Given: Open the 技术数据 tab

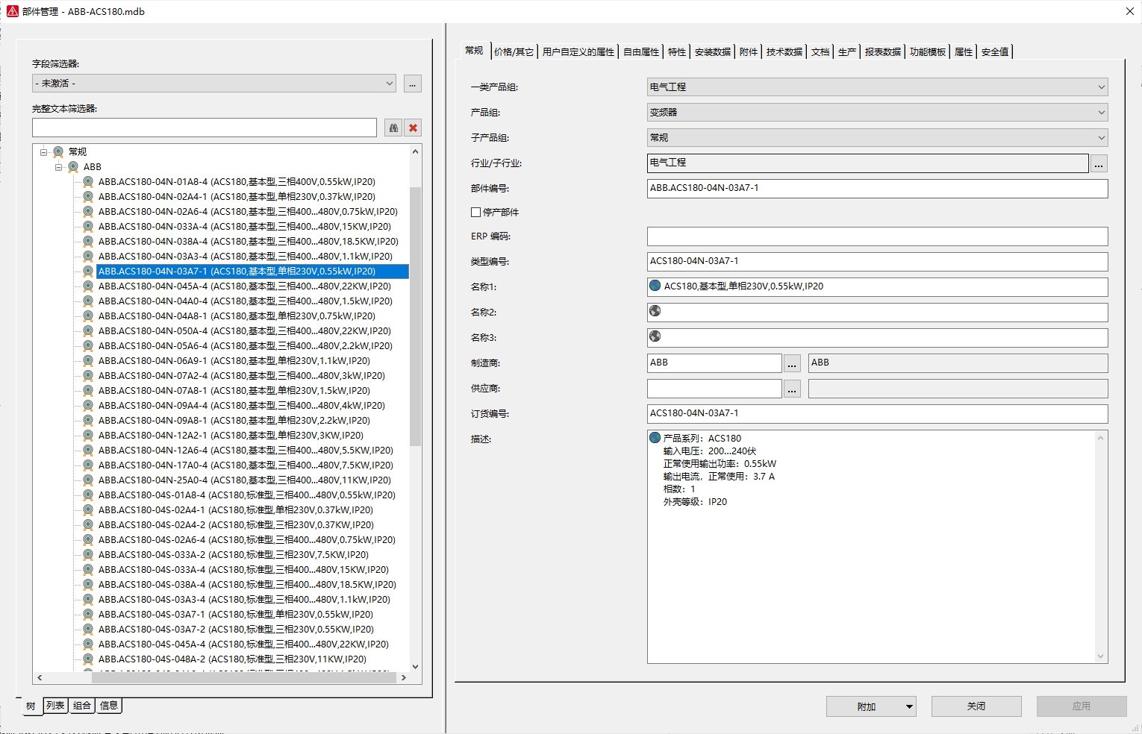Looking at the screenshot, I should point(784,51).
